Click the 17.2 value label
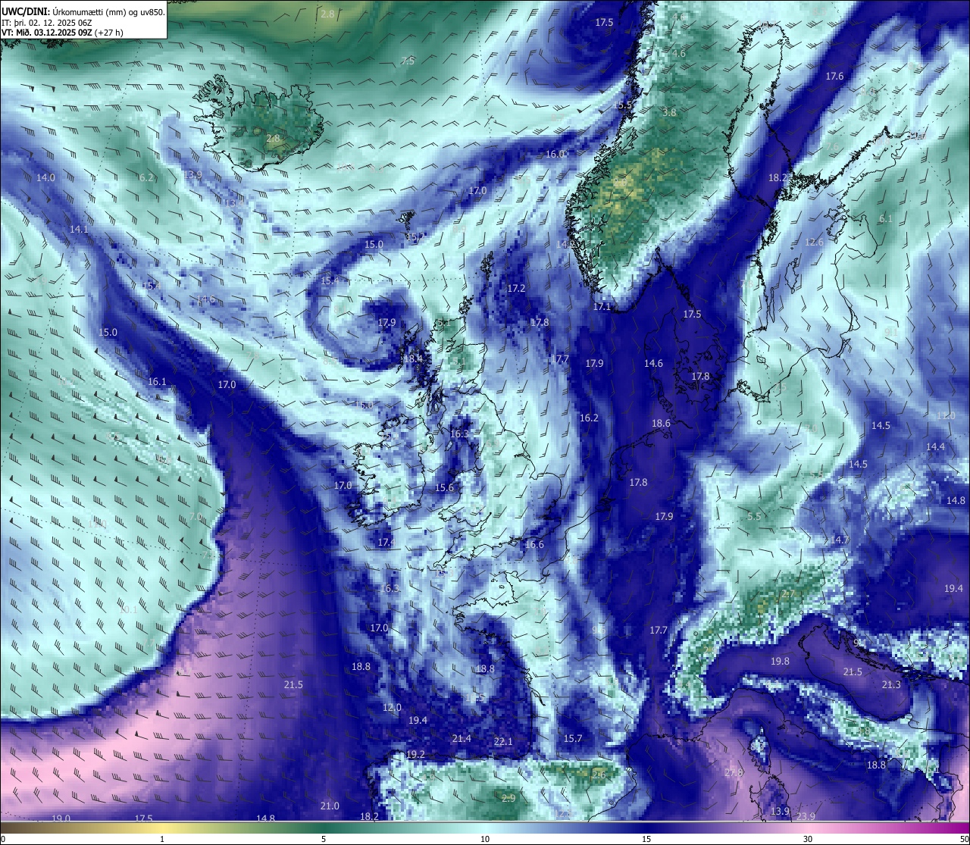This screenshot has height=845, width=970. [x=516, y=289]
